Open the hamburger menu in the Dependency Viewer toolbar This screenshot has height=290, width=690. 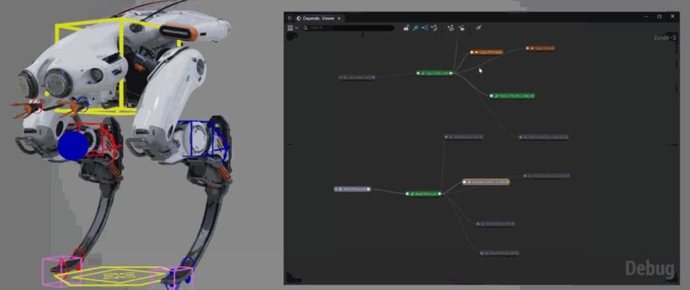coord(291,28)
